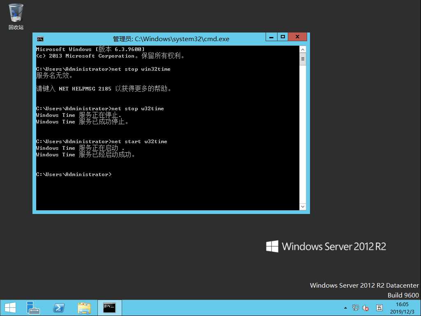The image size is (421, 316).
Task: Click the 'Windows Time 服务正在启动' line
Action: 80,148
